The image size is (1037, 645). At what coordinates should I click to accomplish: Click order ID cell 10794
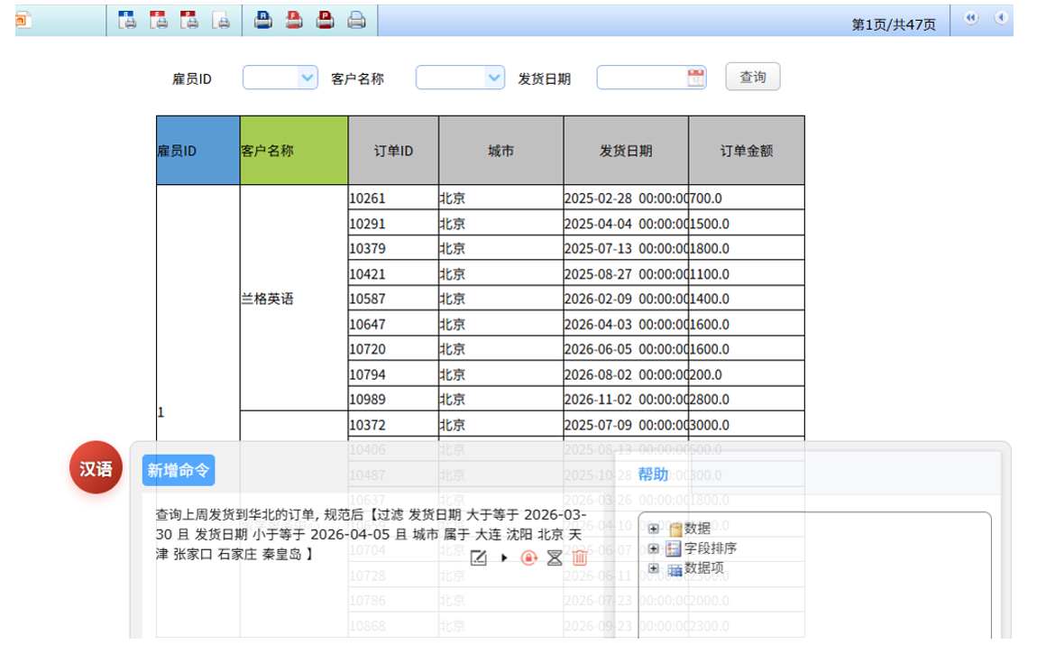(393, 374)
